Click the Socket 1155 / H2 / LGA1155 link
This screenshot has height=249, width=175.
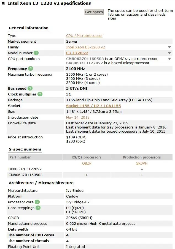tap(93, 106)
